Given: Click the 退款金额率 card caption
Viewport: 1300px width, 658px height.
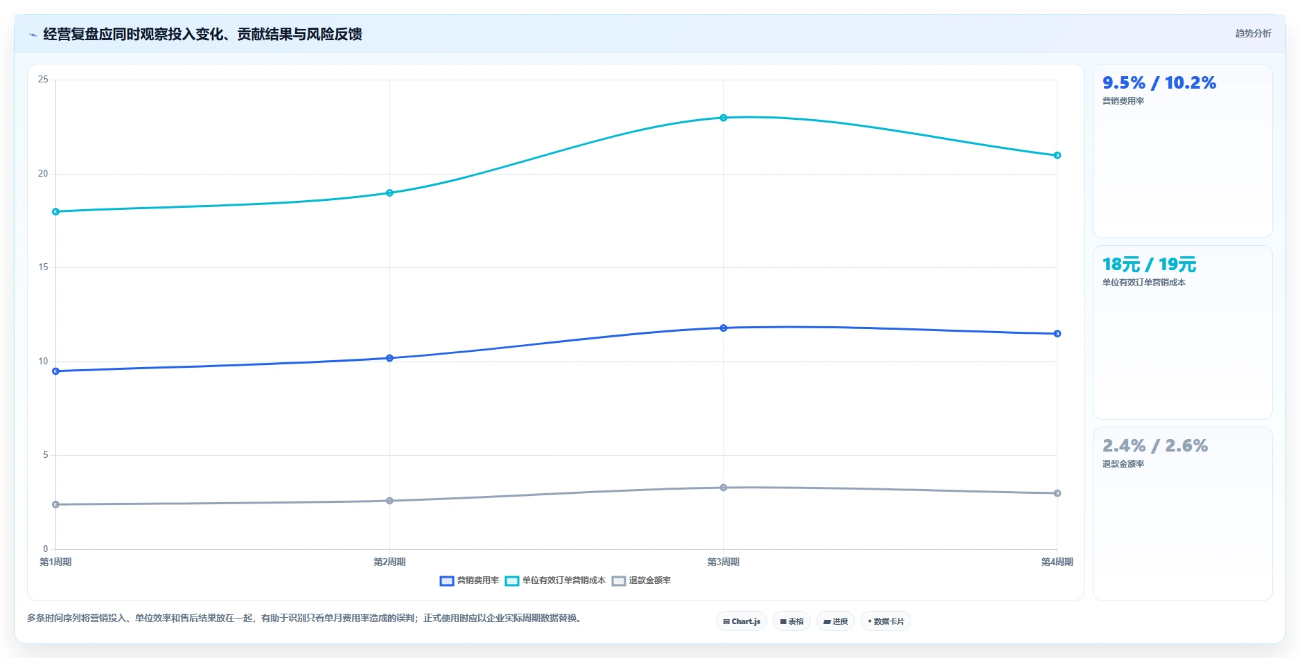Looking at the screenshot, I should click(x=1123, y=464).
